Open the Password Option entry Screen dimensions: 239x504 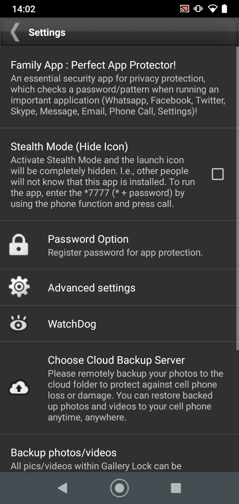[x=119, y=245]
